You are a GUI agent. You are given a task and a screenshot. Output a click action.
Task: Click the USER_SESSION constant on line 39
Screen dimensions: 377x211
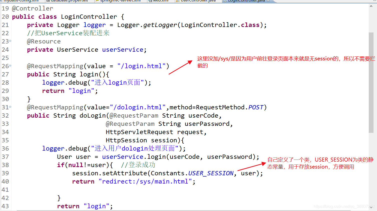pyautogui.click(x=211, y=173)
